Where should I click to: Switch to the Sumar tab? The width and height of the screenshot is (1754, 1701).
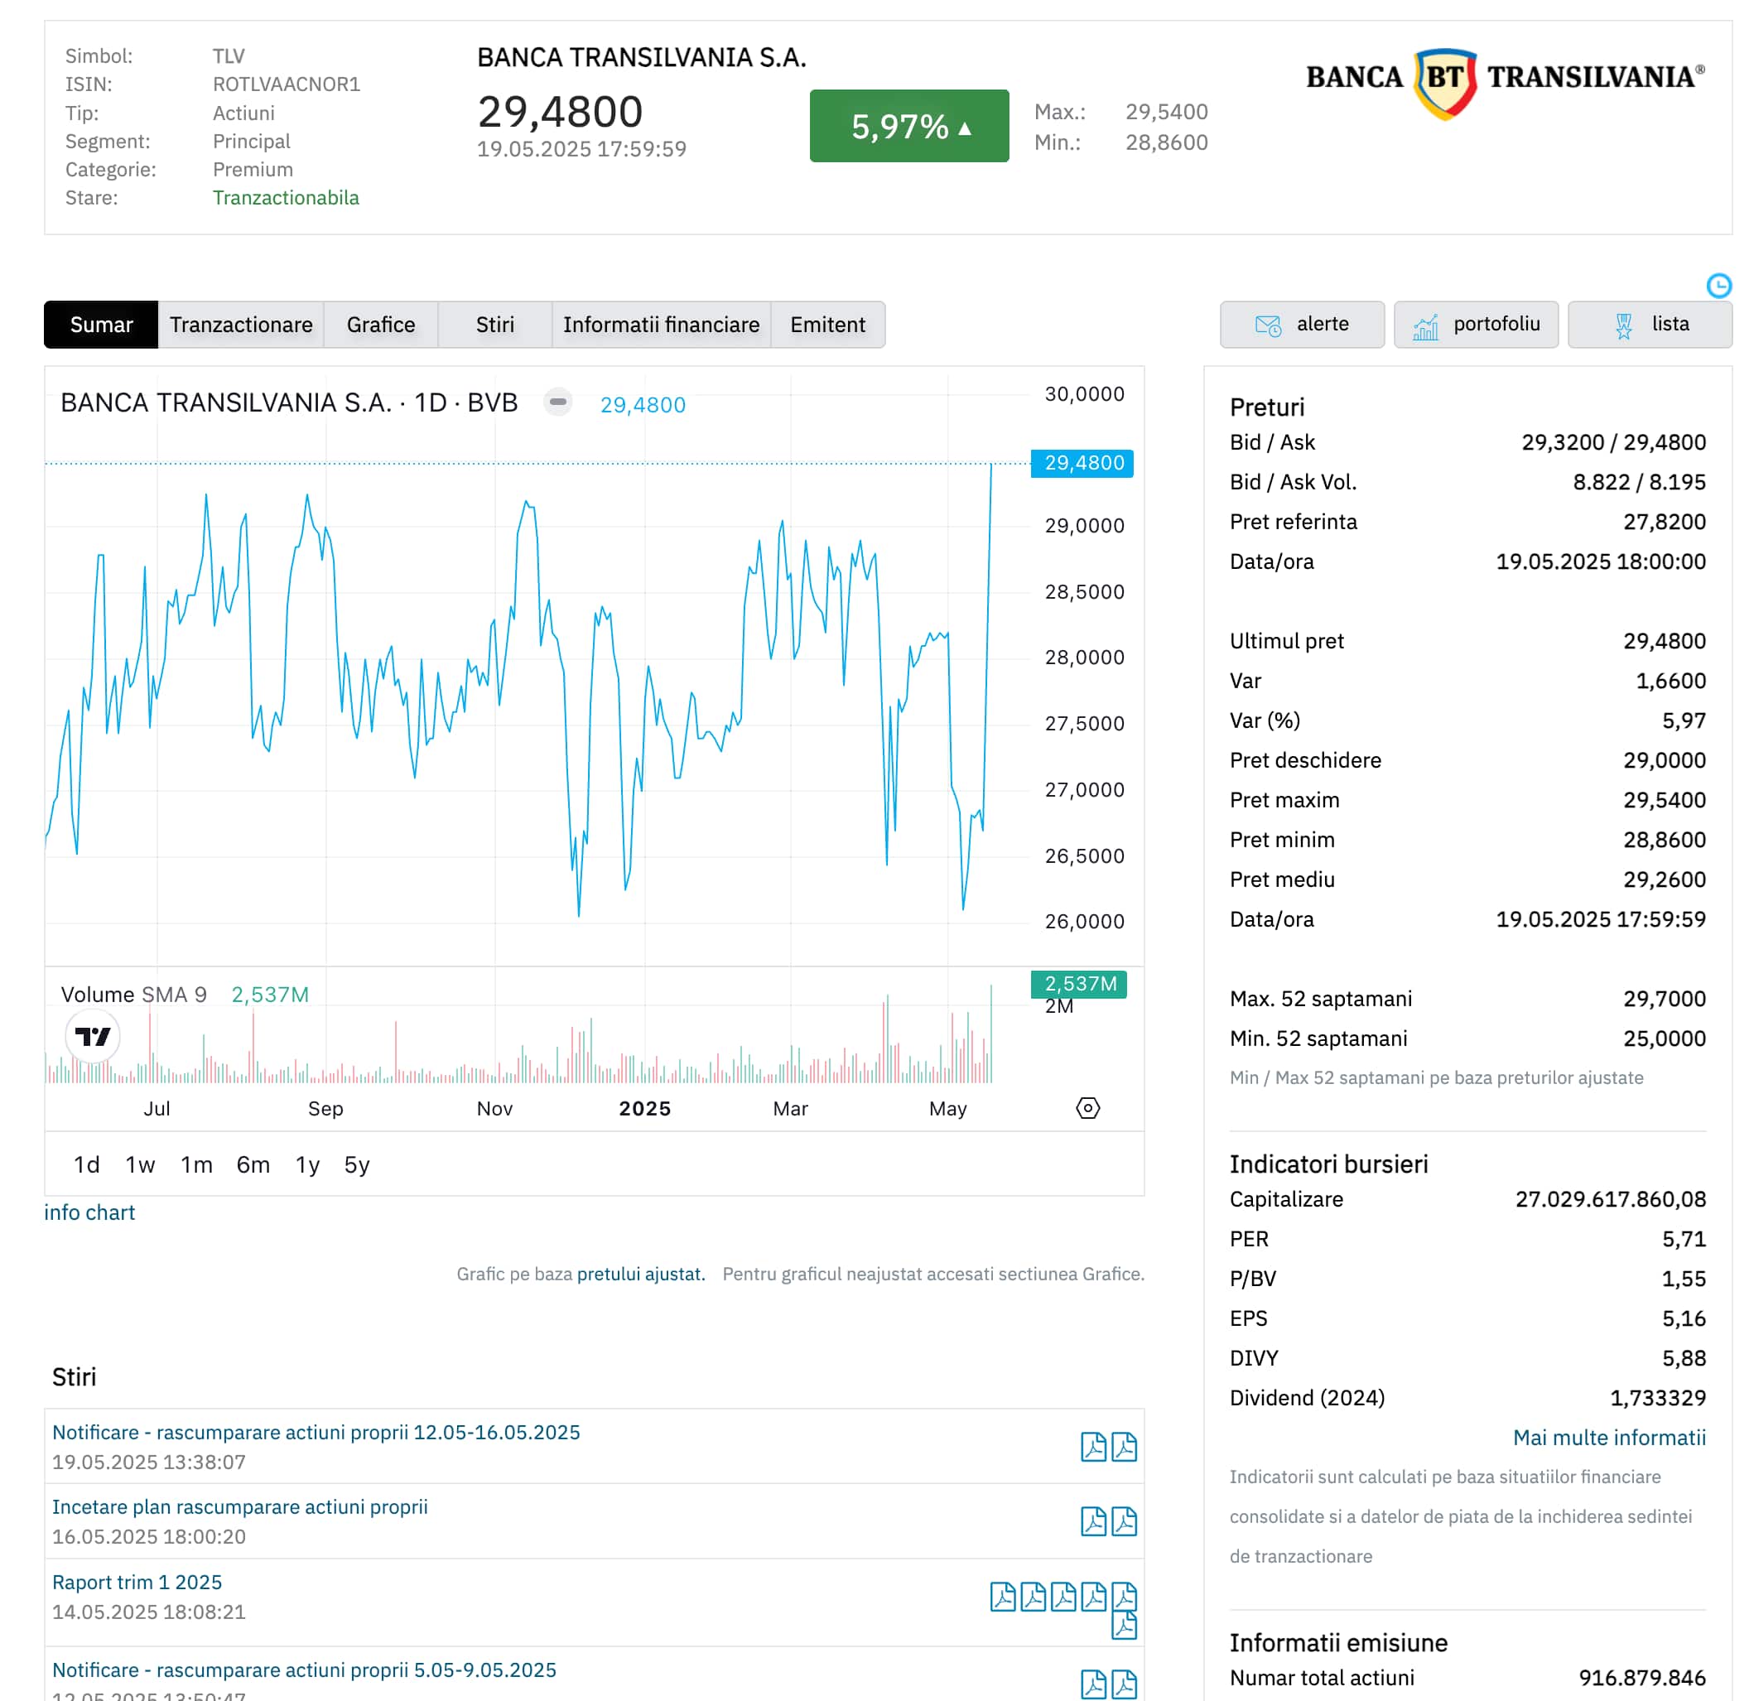point(101,324)
